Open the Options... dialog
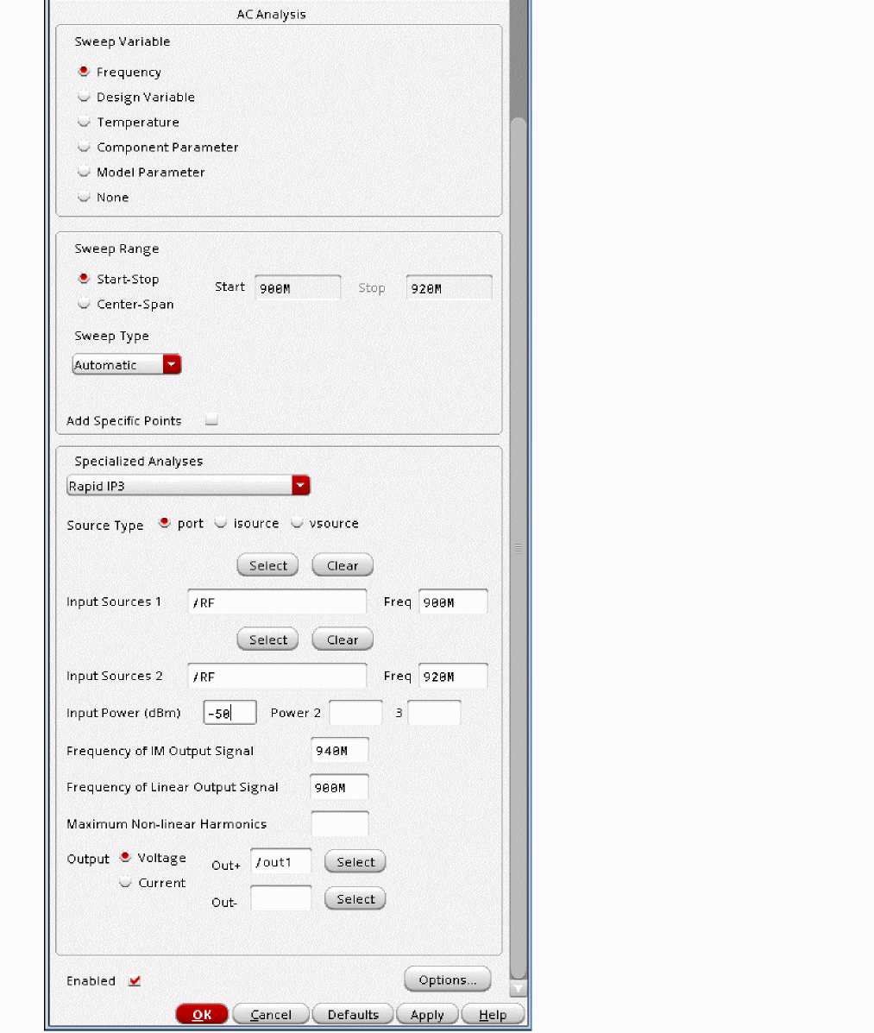The width and height of the screenshot is (874, 1033). (x=448, y=979)
